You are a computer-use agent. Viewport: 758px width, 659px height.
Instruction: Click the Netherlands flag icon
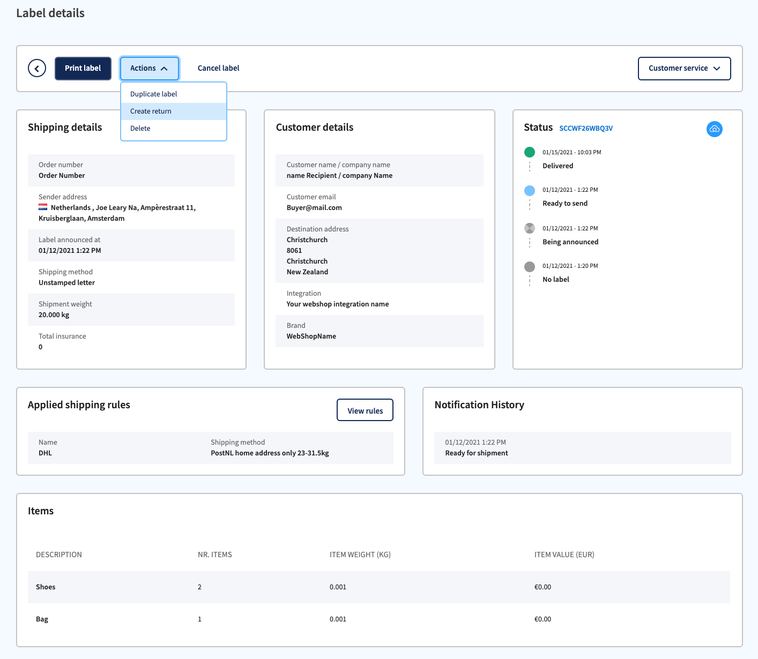43,207
